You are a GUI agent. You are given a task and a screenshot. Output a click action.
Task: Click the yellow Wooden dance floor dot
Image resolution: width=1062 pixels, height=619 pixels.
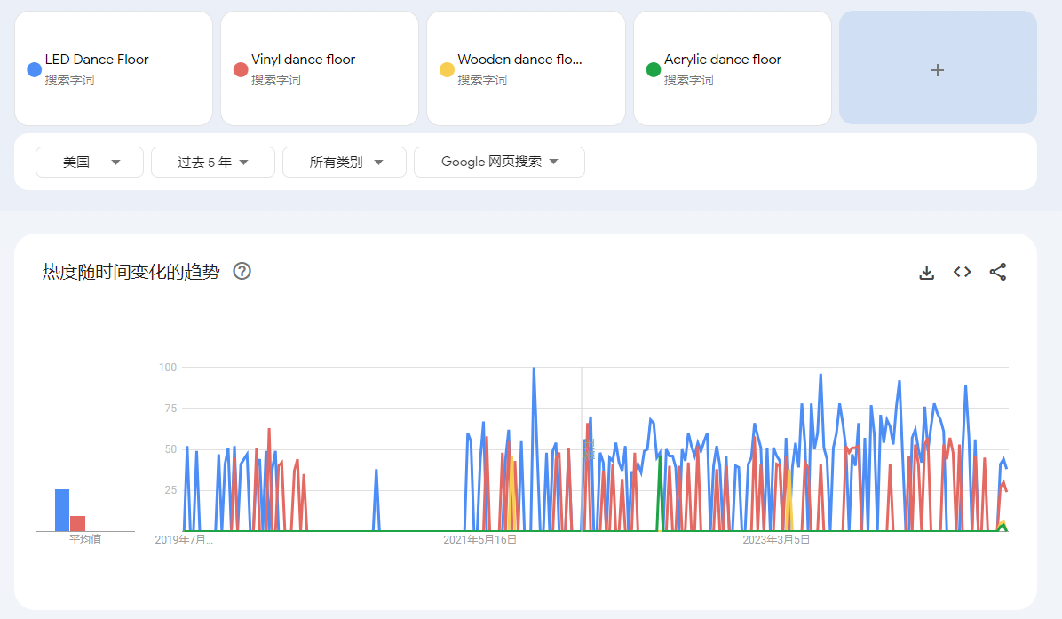pos(447,69)
